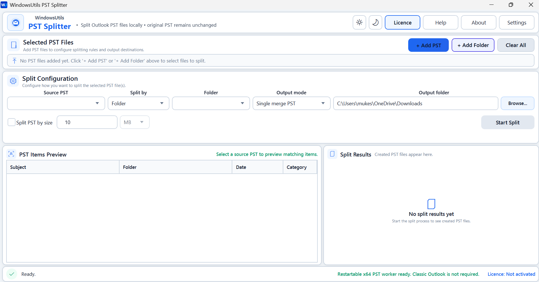Click the output folder path field
This screenshot has width=539, height=282.
pos(416,103)
